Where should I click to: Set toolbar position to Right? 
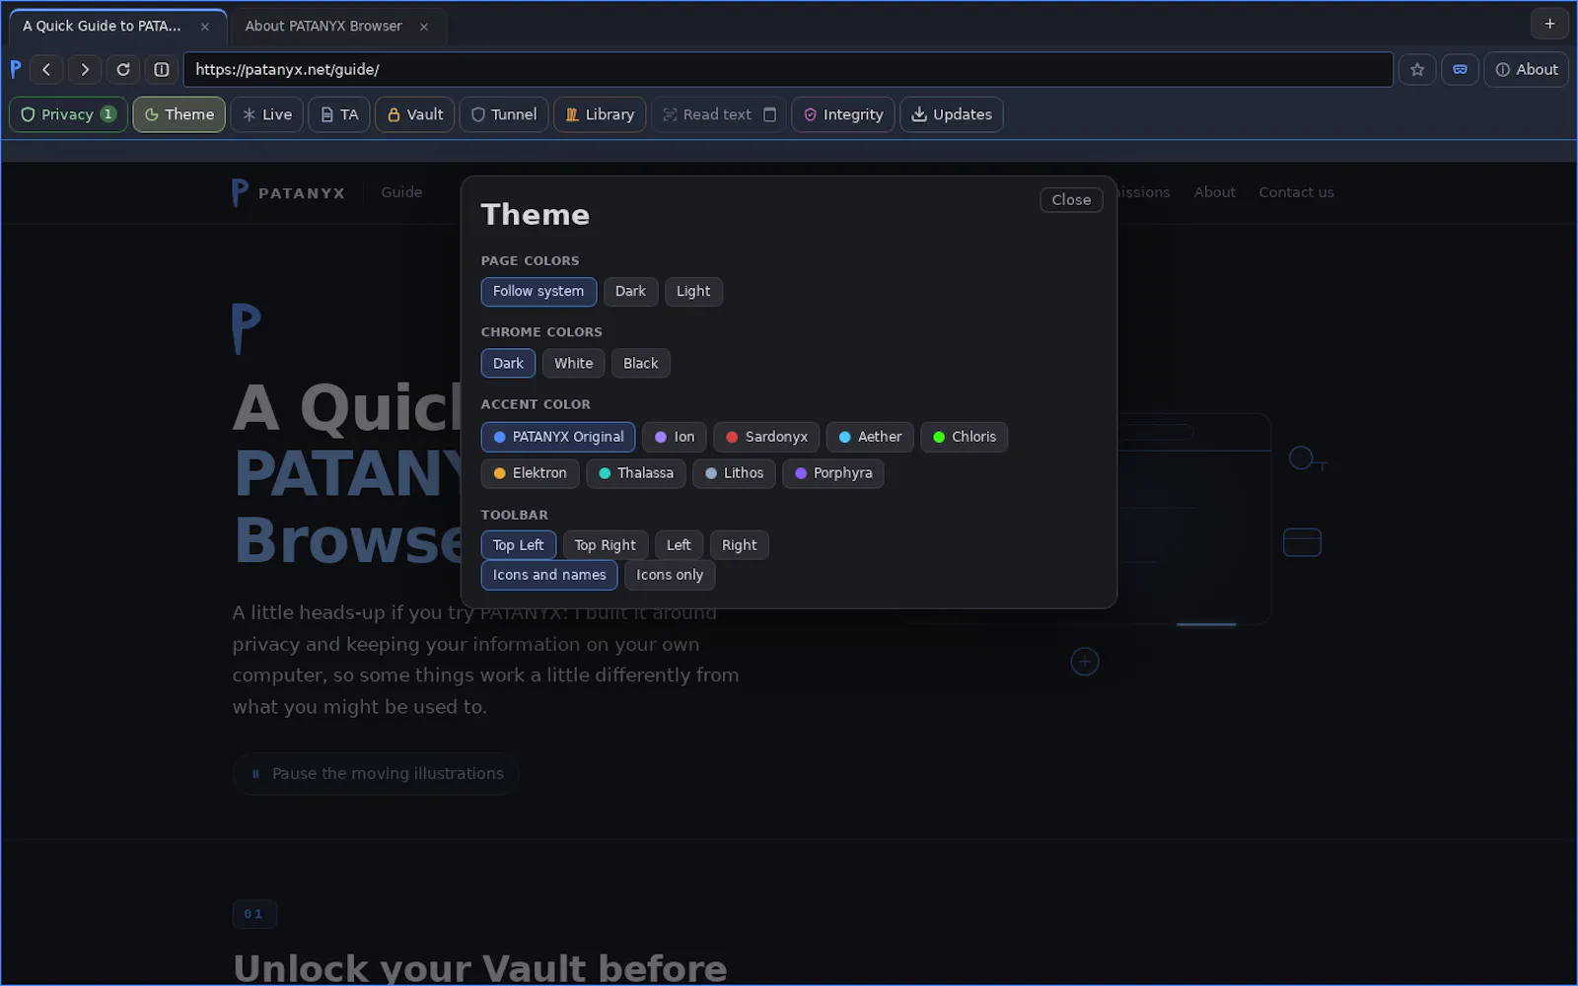coord(740,545)
